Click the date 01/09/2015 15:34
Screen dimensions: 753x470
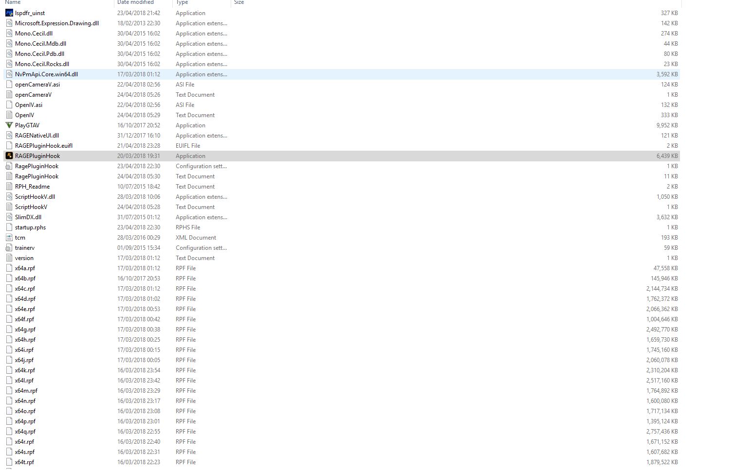(x=139, y=248)
